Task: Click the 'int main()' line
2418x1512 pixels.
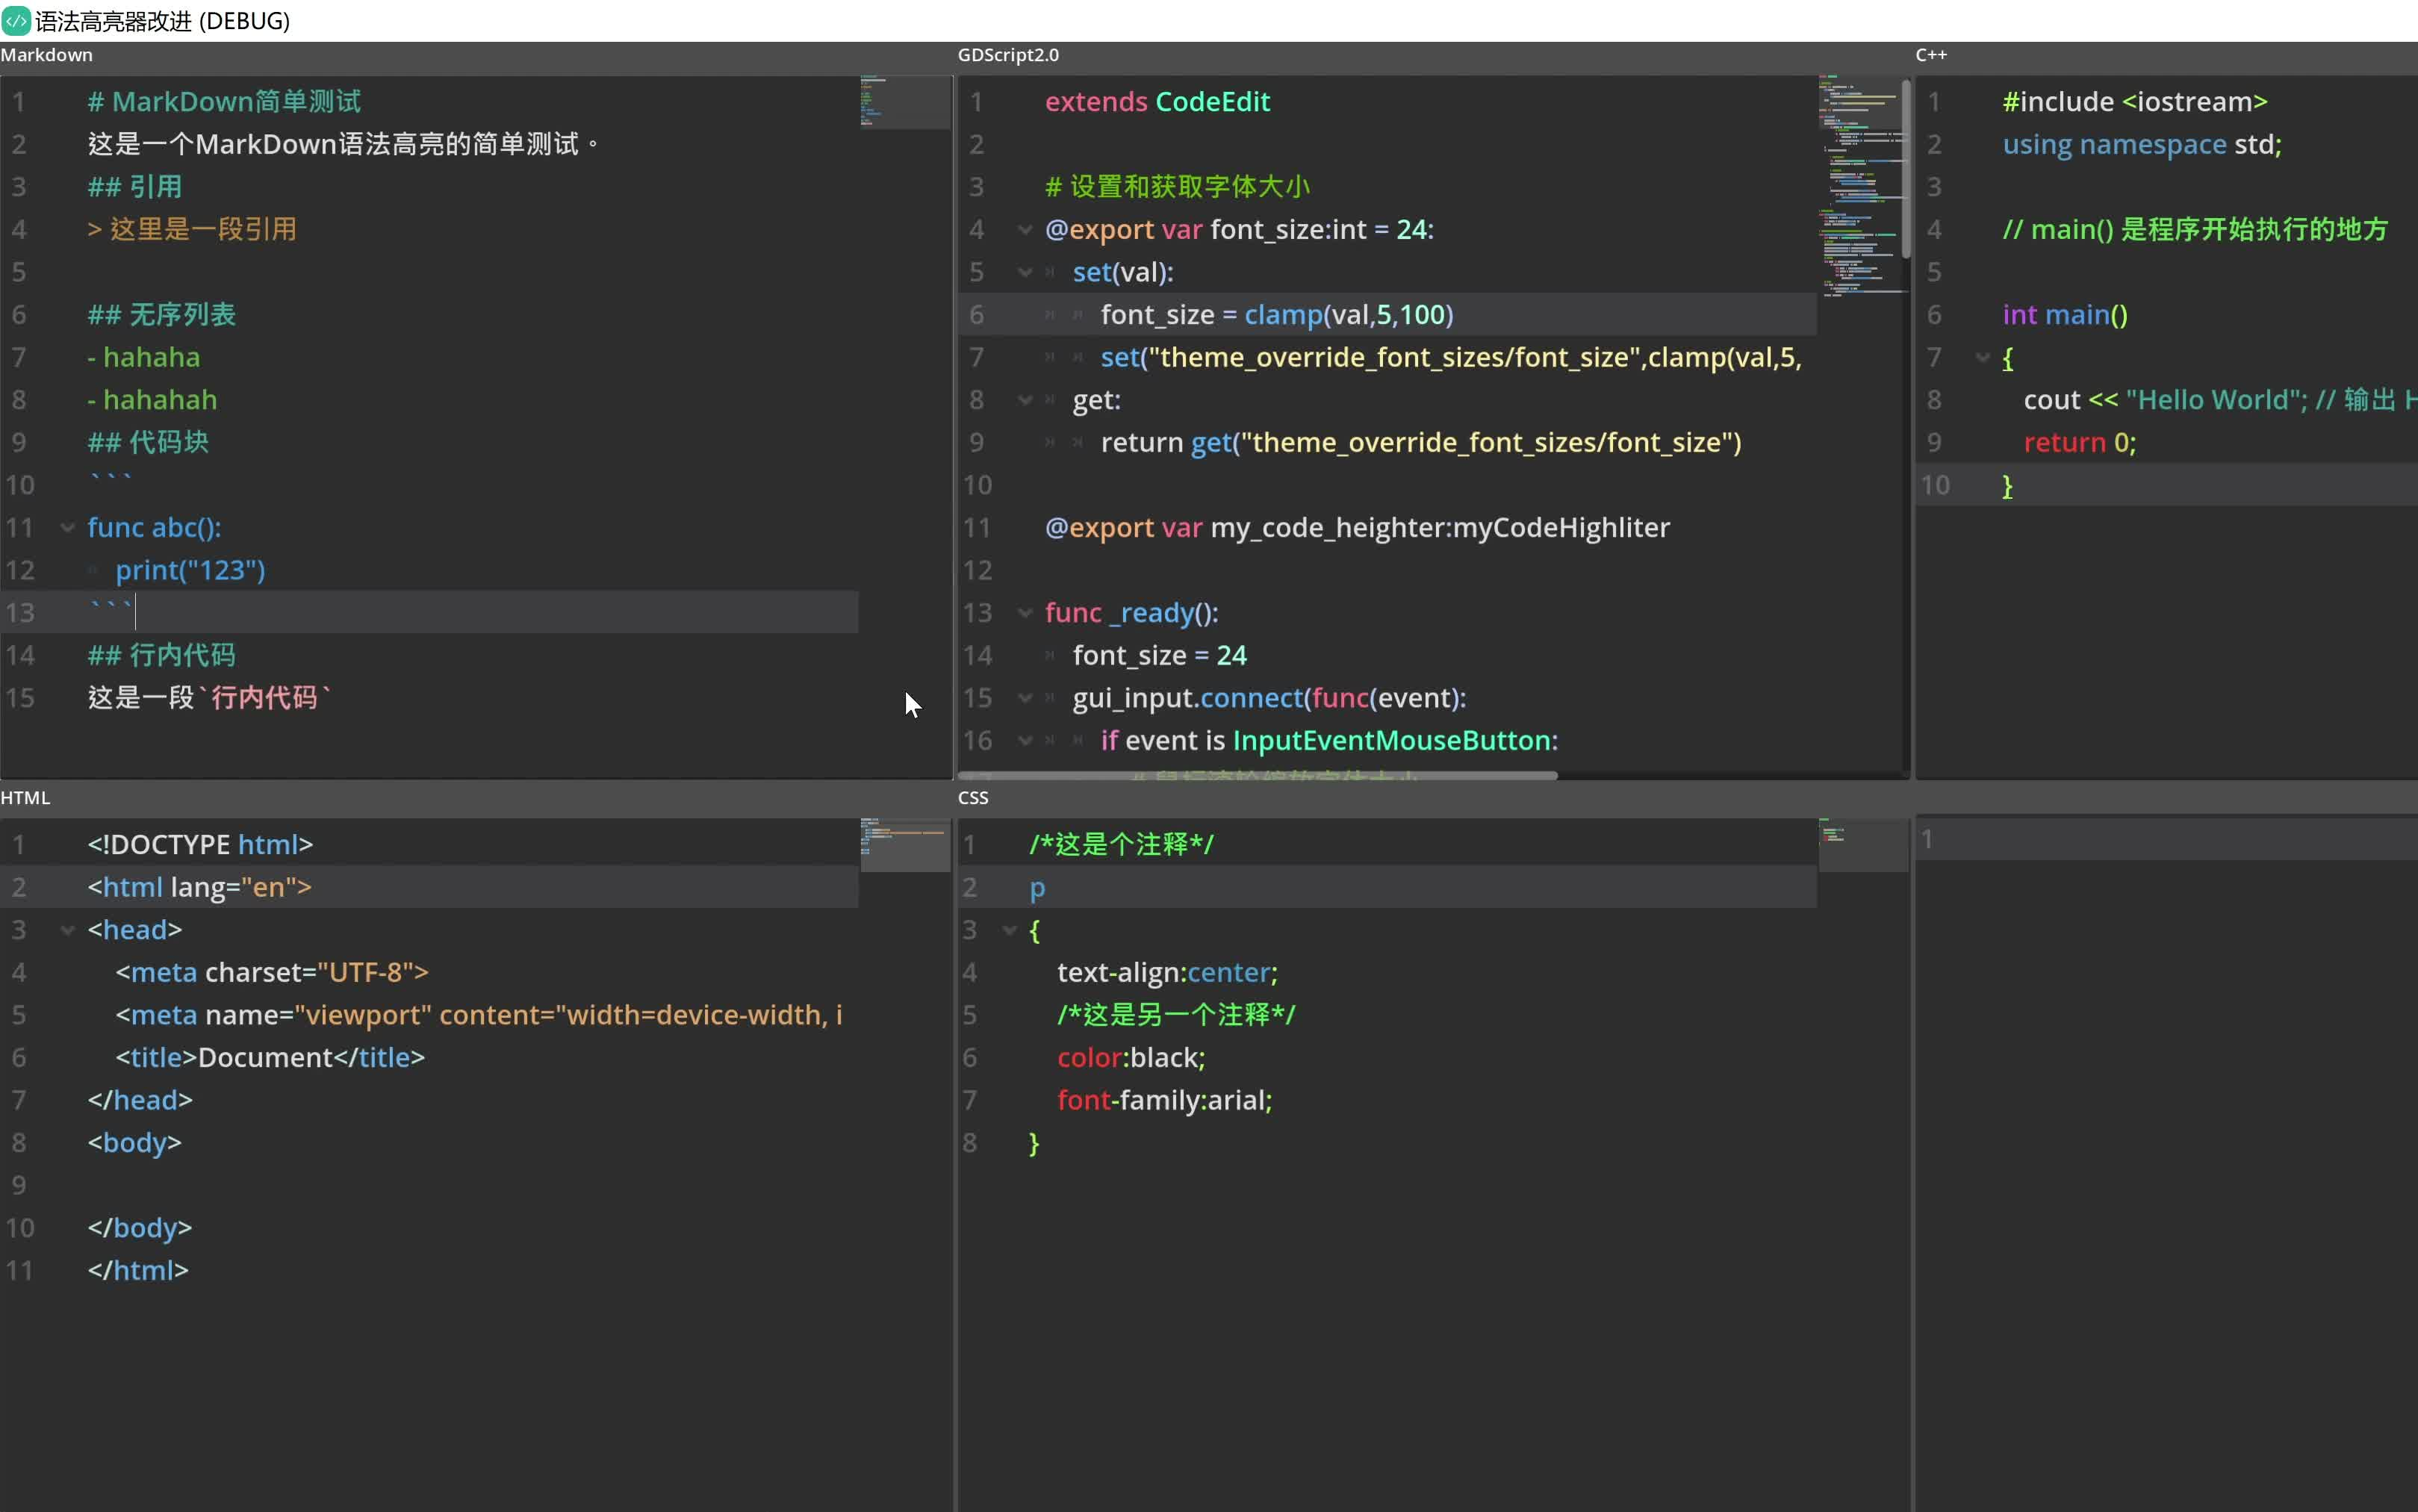Action: [2065, 315]
